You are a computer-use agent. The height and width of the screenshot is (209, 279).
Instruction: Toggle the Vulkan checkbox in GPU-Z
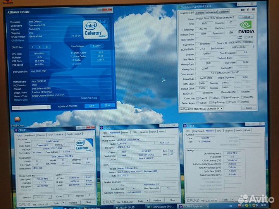198,103
